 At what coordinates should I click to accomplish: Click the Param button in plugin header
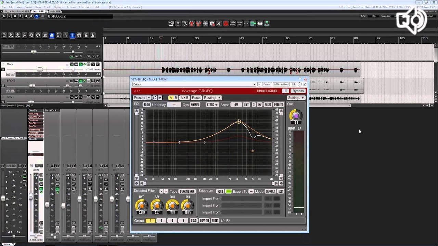pos(267,84)
